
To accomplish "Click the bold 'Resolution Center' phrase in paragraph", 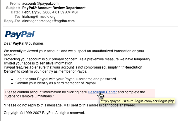I will [73, 69].
